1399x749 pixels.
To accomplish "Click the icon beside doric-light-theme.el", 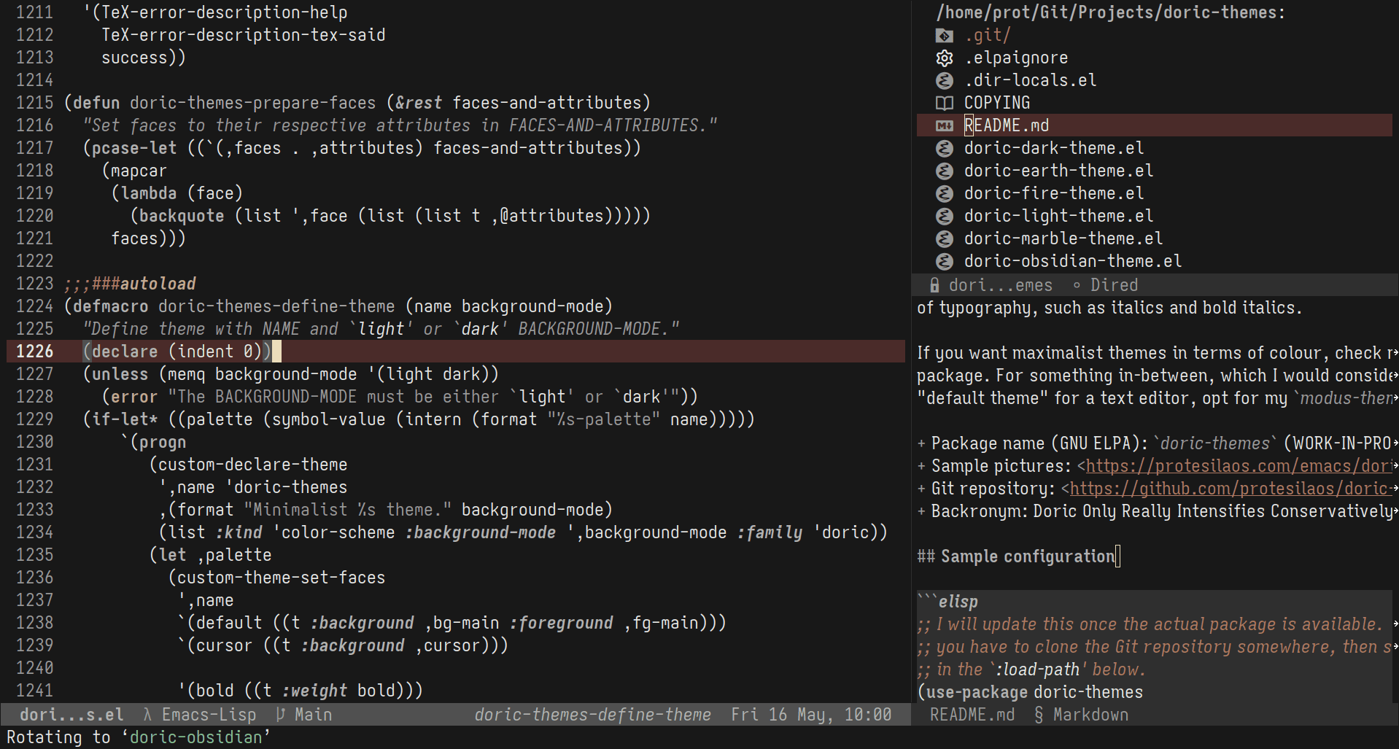I will tap(944, 216).
